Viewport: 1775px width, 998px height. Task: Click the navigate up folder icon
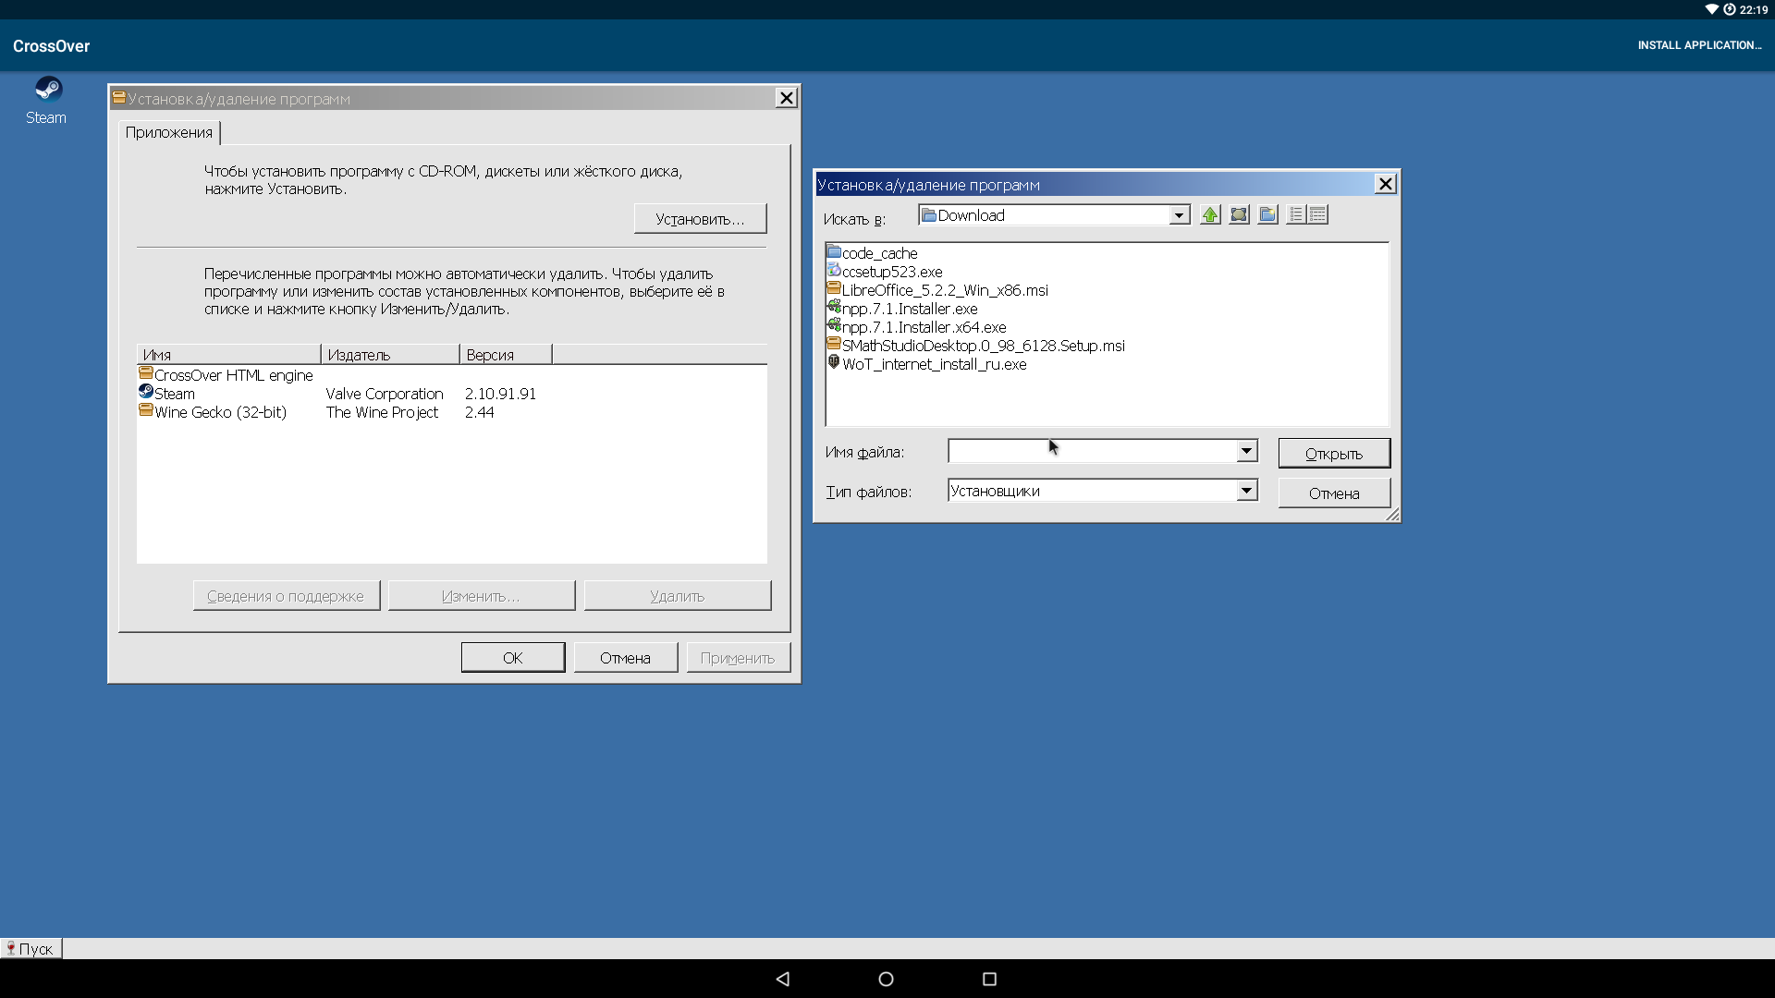(1208, 214)
